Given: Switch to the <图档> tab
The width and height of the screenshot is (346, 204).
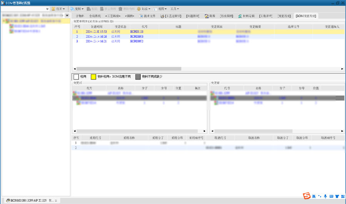Looking at the screenshot, I should (130, 16).
